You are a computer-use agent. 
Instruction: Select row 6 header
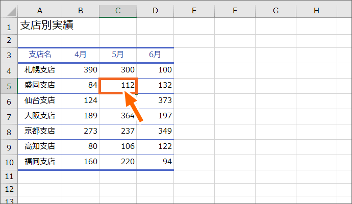click(x=9, y=101)
